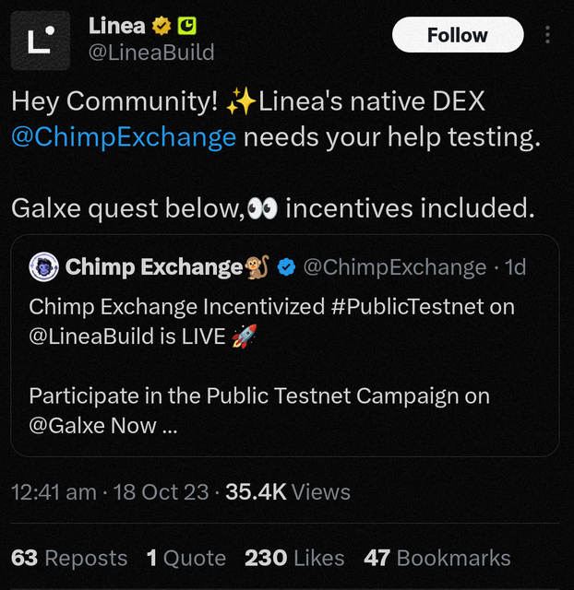Viewport: 574px width, 590px height.
Task: Click the gold verified badge next to Linea
Action: click(161, 26)
